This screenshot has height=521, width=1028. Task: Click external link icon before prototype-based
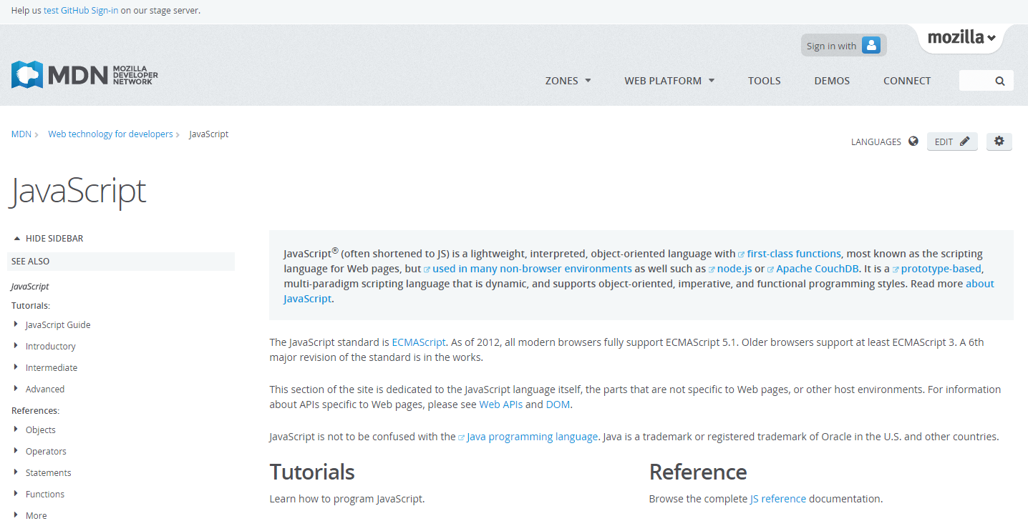tap(896, 269)
